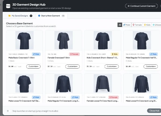
Task: Click the Choose a Base Garment heading
Action: coord(19,23)
